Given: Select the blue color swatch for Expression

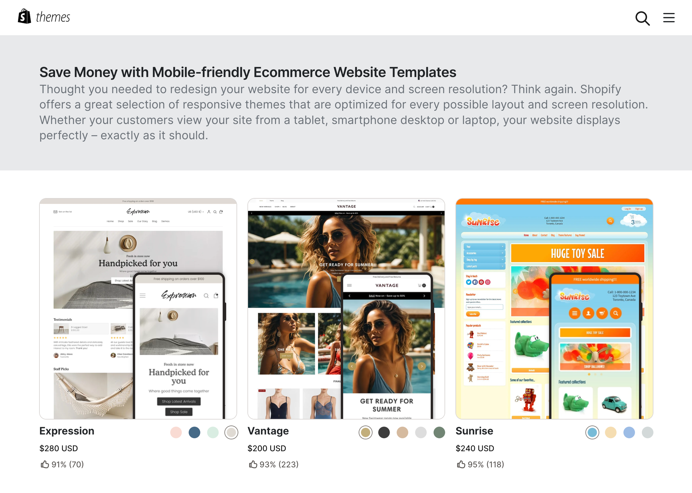Looking at the screenshot, I should [193, 432].
